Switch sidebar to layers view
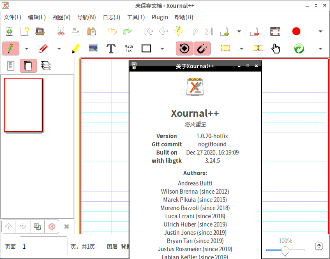 (46, 66)
